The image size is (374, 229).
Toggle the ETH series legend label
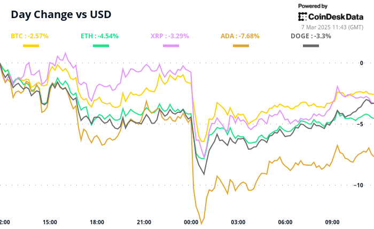point(100,36)
